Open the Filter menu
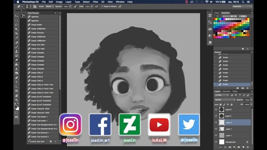Viewport: 267px width, 150px height. (x=96, y=2)
